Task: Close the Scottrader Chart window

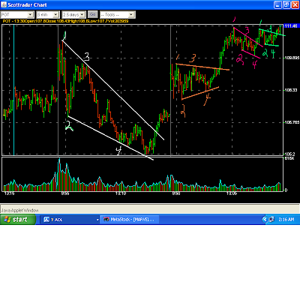Action: [x=295, y=4]
